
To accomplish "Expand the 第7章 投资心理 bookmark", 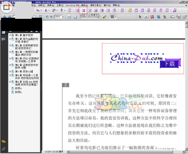I will click(10, 71).
